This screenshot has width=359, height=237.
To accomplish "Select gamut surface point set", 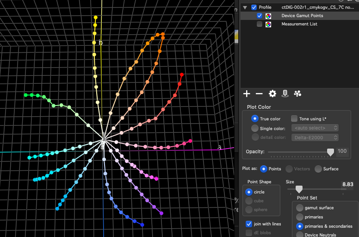I will [x=300, y=208].
